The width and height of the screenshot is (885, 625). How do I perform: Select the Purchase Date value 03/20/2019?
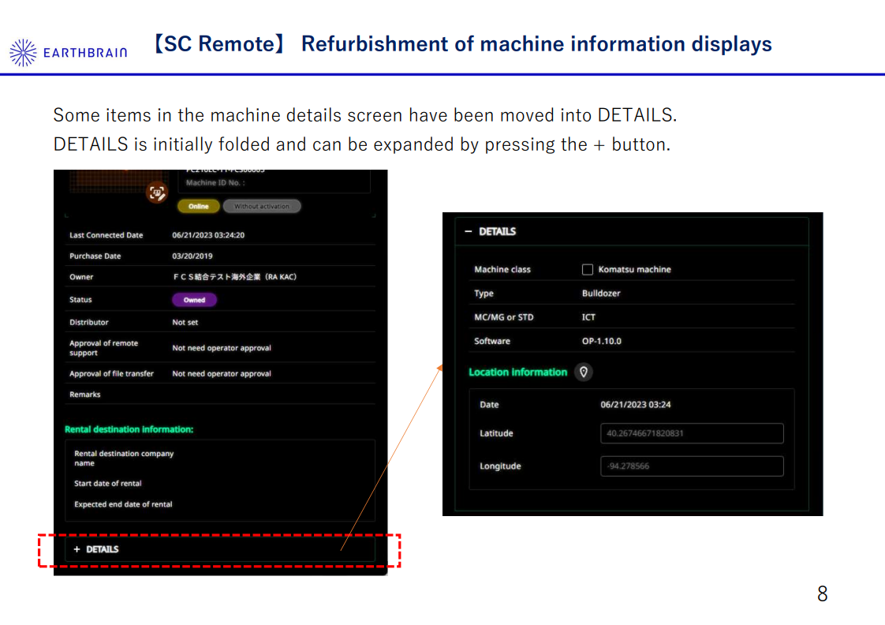(x=192, y=256)
